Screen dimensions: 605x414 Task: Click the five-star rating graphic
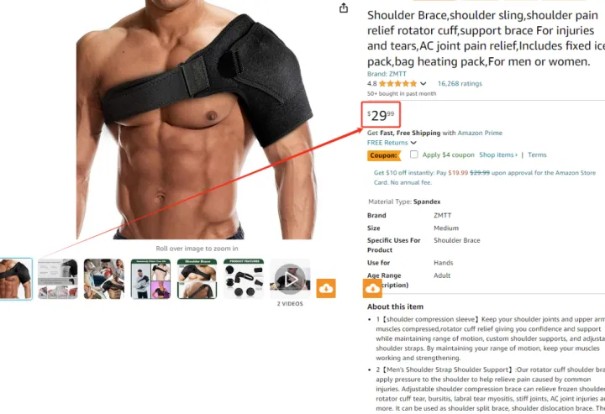tap(397, 84)
